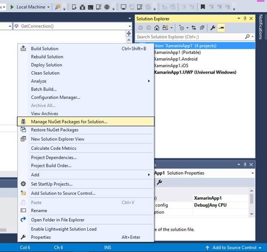
Task: Open New Solution Explorer View
Action: (86, 139)
